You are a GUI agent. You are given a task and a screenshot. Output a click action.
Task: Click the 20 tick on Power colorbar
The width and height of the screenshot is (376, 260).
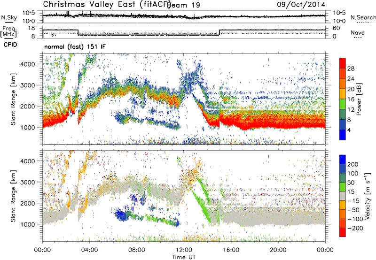pos(351,89)
